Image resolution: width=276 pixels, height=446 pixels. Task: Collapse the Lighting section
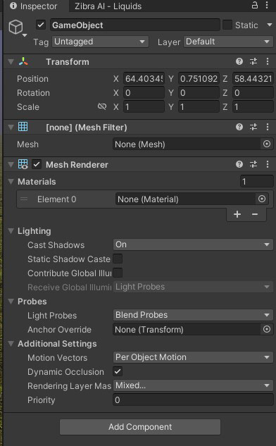(x=11, y=231)
